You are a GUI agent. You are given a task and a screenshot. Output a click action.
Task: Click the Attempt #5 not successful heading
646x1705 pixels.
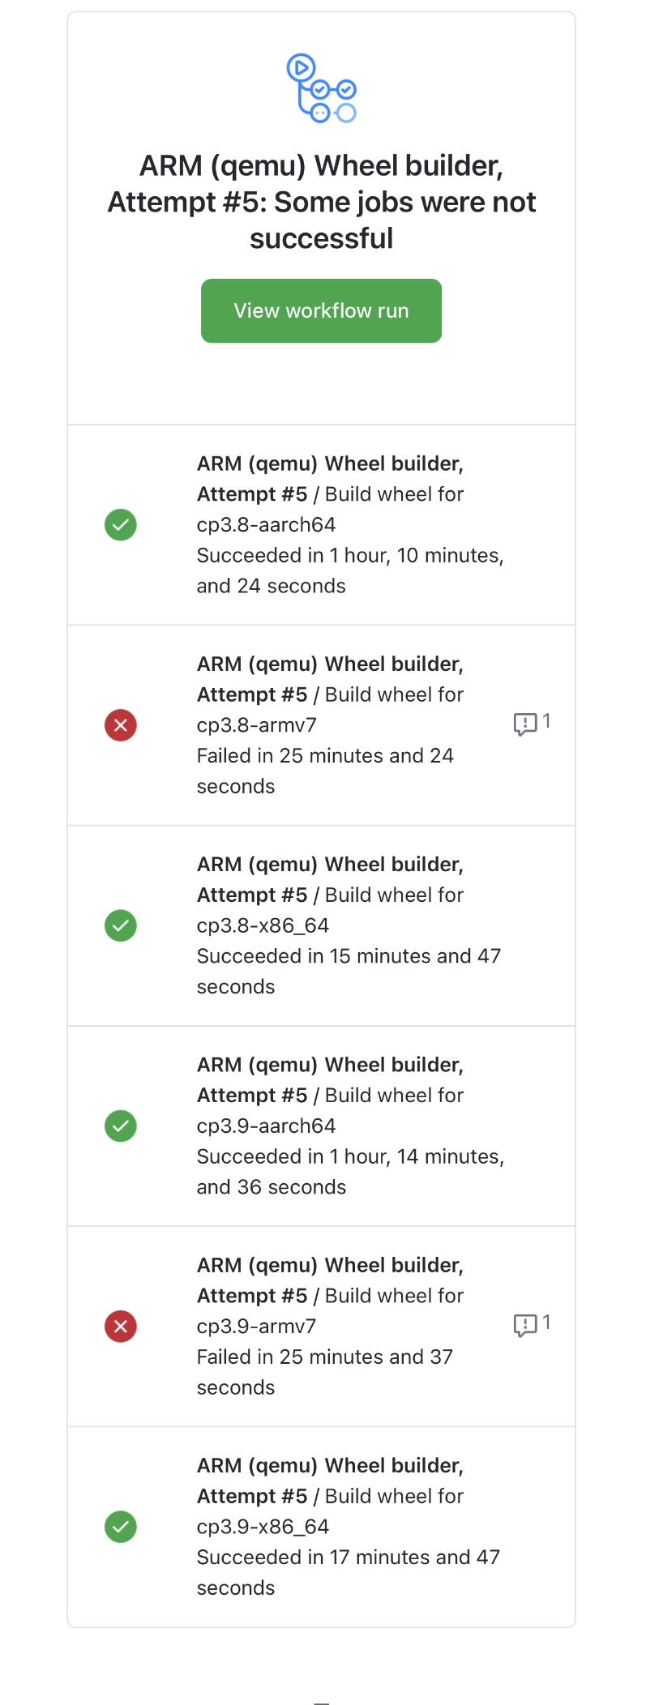pyautogui.click(x=322, y=202)
